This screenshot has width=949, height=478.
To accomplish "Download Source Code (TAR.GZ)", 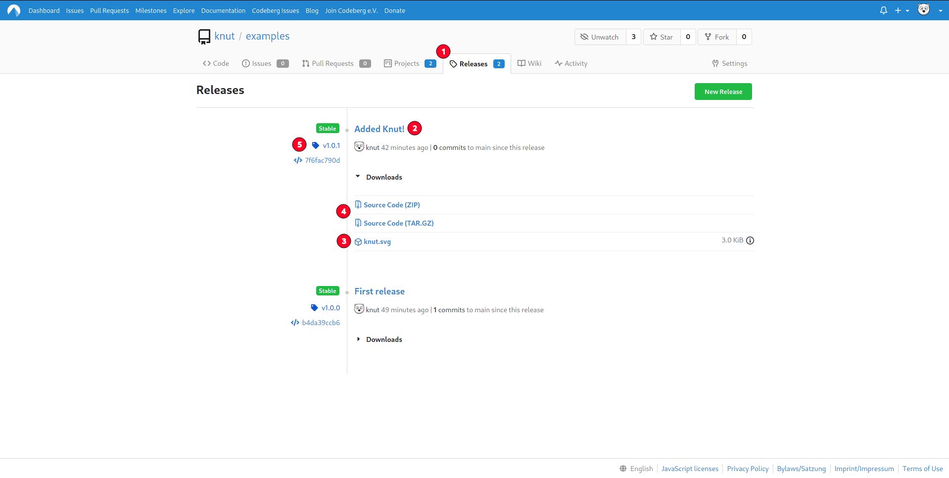I will click(x=398, y=223).
